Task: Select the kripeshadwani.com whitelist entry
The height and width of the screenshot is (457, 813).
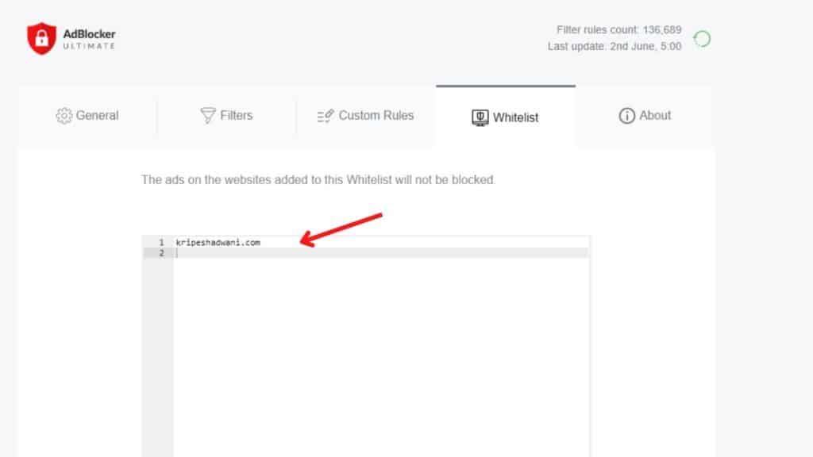Action: [217, 243]
